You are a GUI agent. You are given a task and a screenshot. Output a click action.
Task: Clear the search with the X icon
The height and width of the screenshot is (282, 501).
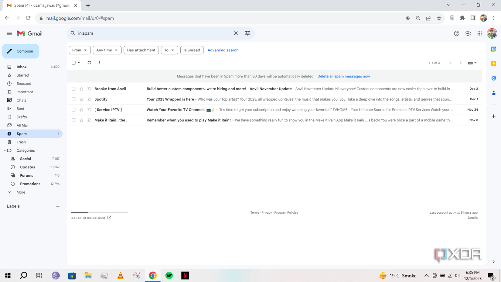(x=236, y=33)
